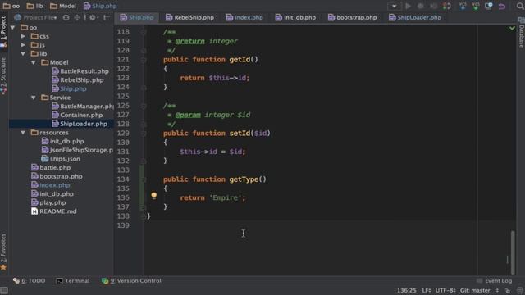Click the fold marker beside line 134 getType
This screenshot has width=525, height=295.
pyautogui.click(x=144, y=179)
